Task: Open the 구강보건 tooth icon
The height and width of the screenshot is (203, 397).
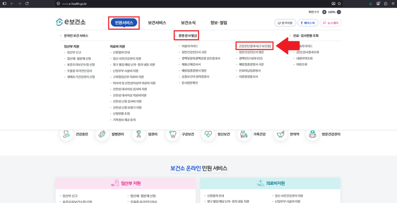Action: (172, 134)
